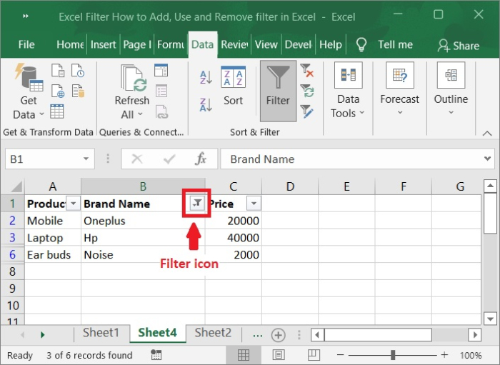Image resolution: width=500 pixels, height=365 pixels.
Task: Click From Table/Range icon
Action: 57,111
